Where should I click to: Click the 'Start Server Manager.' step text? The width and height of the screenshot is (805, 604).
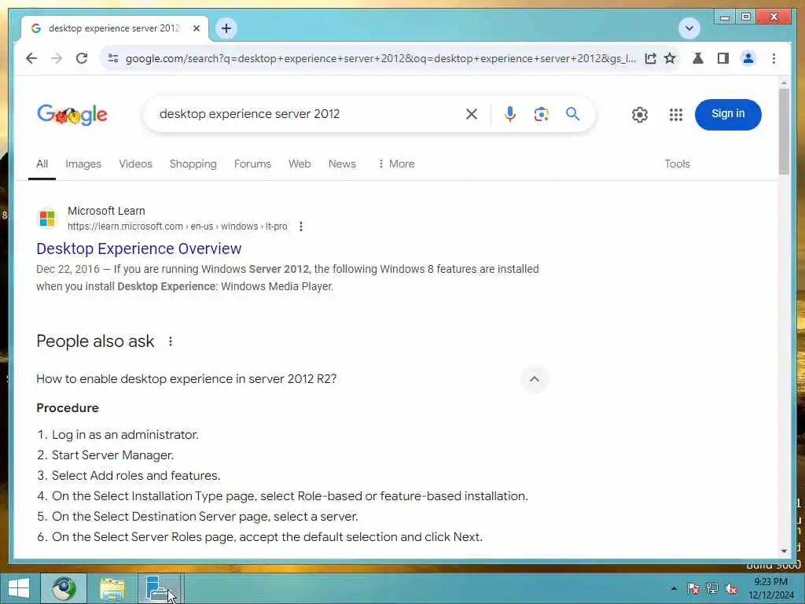point(113,455)
